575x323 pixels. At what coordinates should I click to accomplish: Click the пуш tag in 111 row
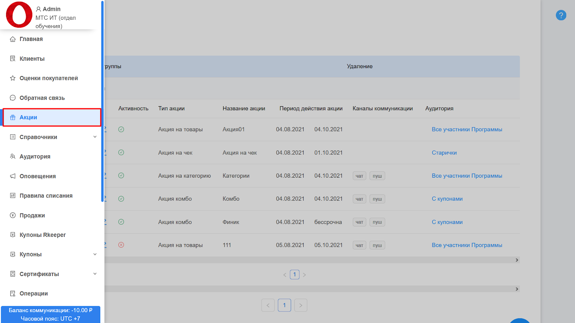pyautogui.click(x=377, y=245)
